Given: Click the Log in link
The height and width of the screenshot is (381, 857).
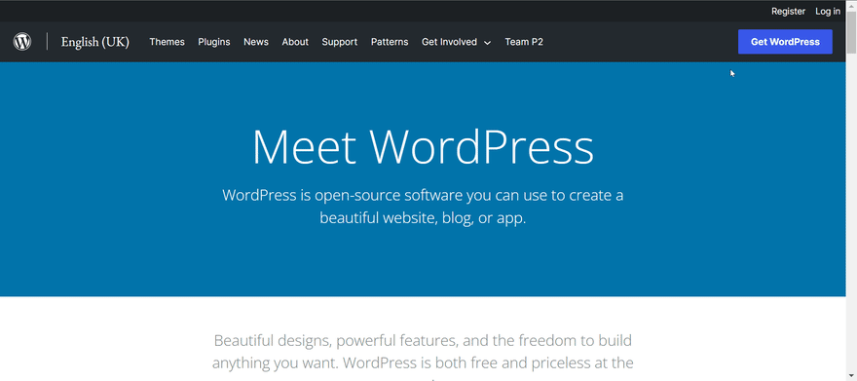Looking at the screenshot, I should coord(828,11).
